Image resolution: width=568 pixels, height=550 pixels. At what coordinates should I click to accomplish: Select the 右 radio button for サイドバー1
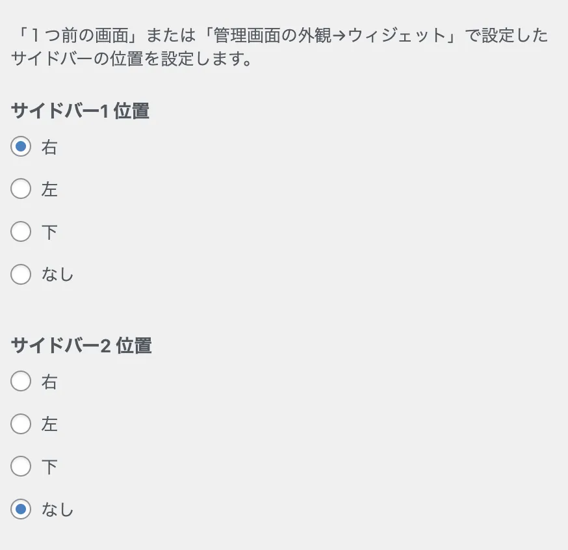tap(21, 147)
